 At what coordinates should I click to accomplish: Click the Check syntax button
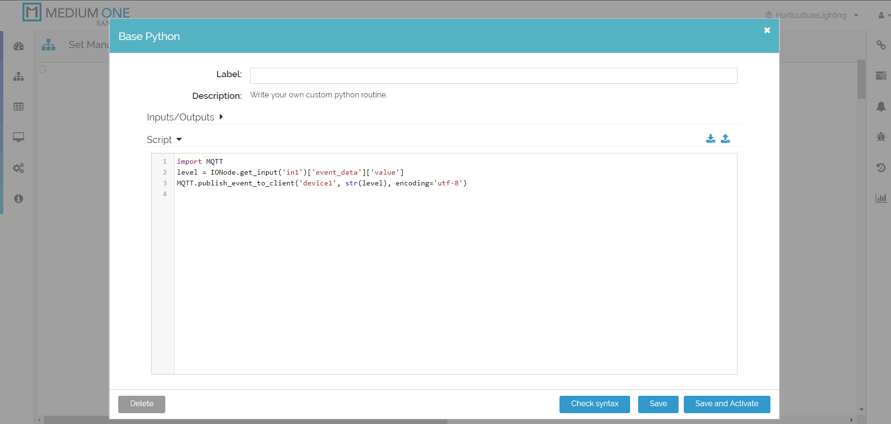pos(594,404)
